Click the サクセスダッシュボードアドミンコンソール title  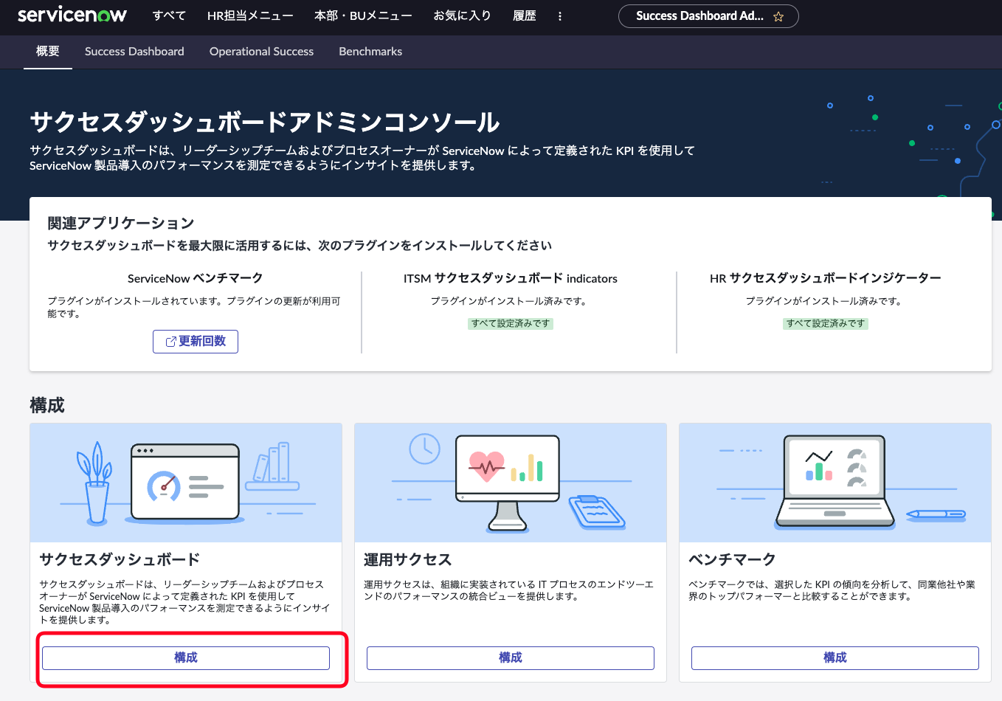click(x=265, y=122)
